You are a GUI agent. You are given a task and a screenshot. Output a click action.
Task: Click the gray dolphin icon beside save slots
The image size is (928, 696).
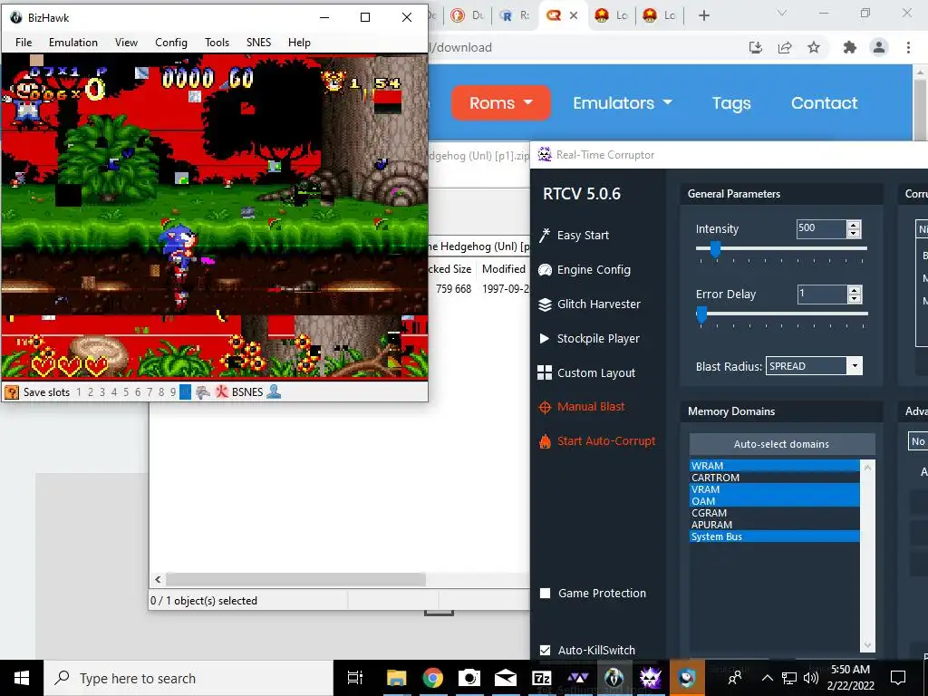point(203,391)
